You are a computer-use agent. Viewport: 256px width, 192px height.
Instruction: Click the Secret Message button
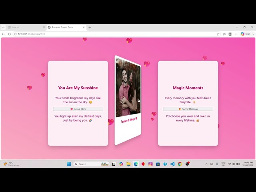[188, 109]
